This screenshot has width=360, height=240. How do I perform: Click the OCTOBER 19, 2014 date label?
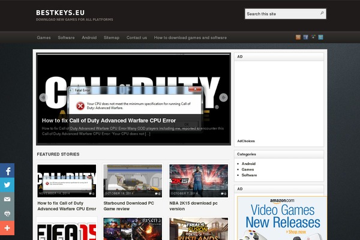pyautogui.click(x=119, y=193)
